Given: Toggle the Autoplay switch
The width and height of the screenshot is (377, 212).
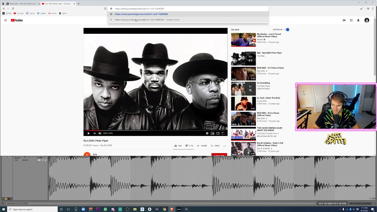Looking at the screenshot, I should 287,29.
